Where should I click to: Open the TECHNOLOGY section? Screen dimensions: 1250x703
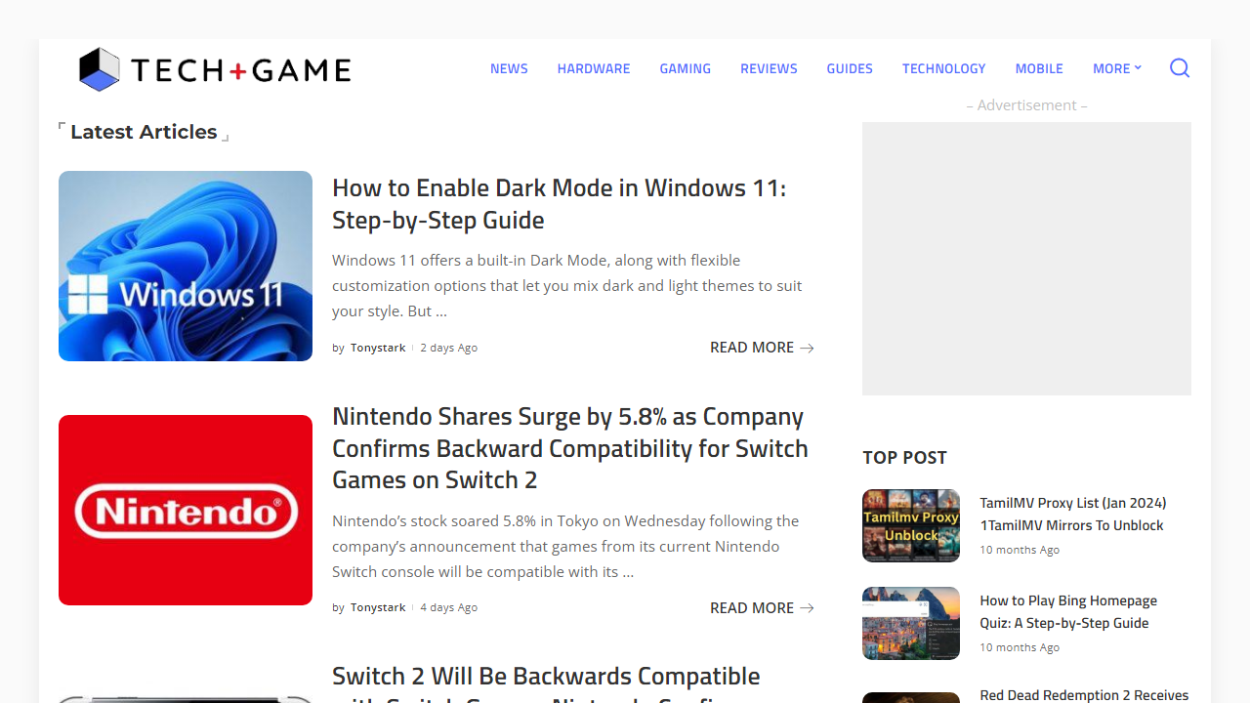click(x=943, y=68)
